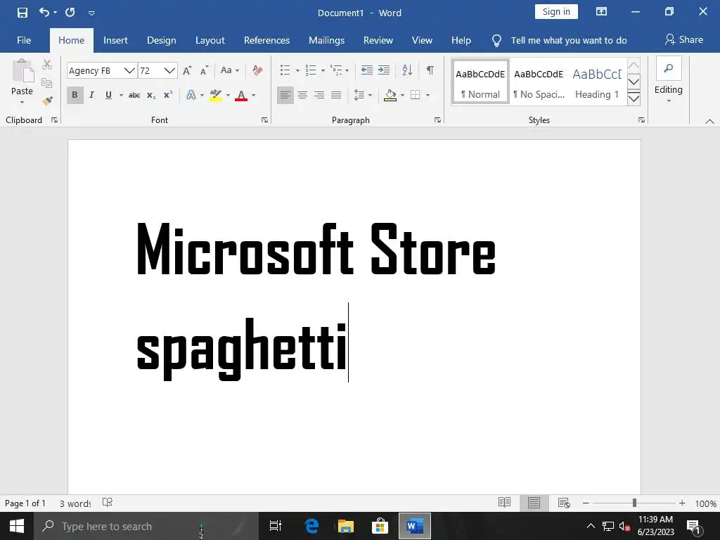
Task: Justify the paragraph text
Action: 336,95
